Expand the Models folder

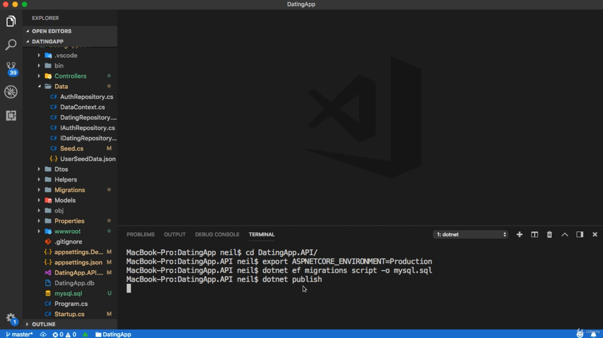[x=70, y=200]
